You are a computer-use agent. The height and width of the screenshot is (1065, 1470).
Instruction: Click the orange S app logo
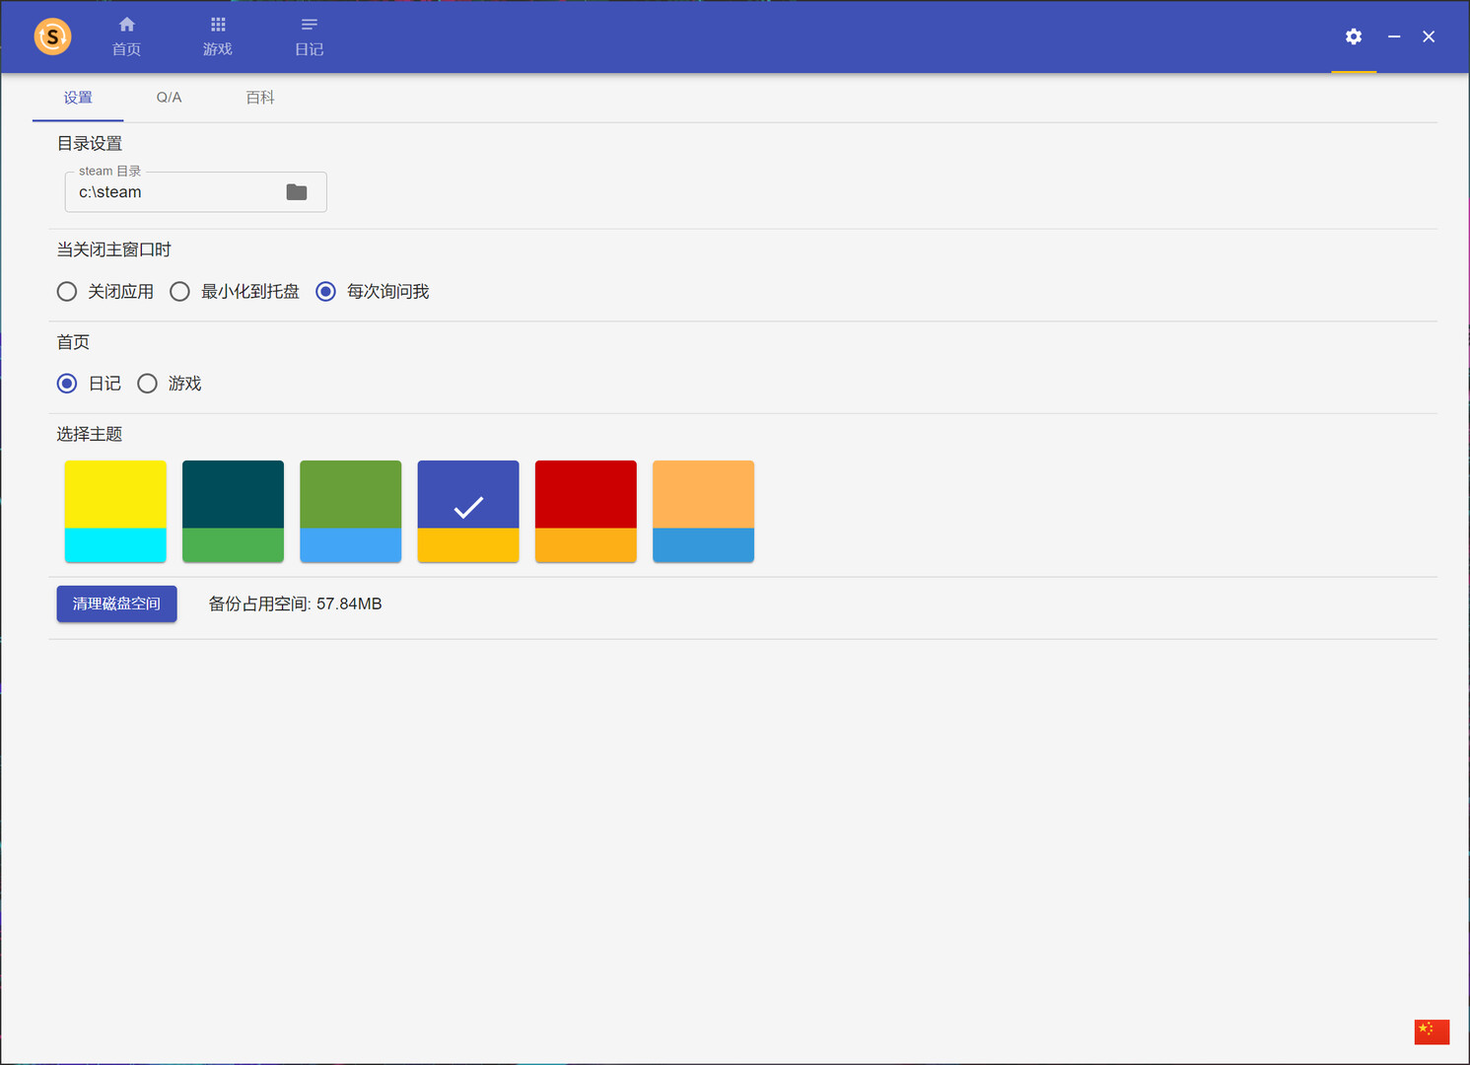coord(52,36)
